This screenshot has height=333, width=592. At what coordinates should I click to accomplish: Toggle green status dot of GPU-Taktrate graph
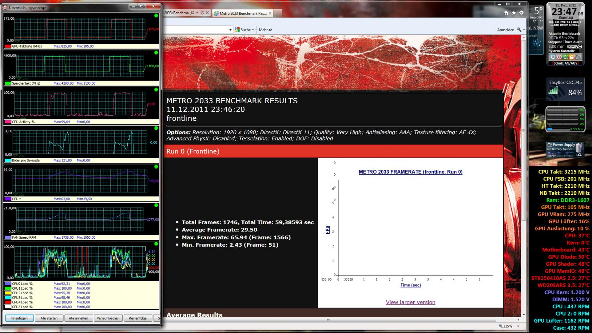pos(156,16)
